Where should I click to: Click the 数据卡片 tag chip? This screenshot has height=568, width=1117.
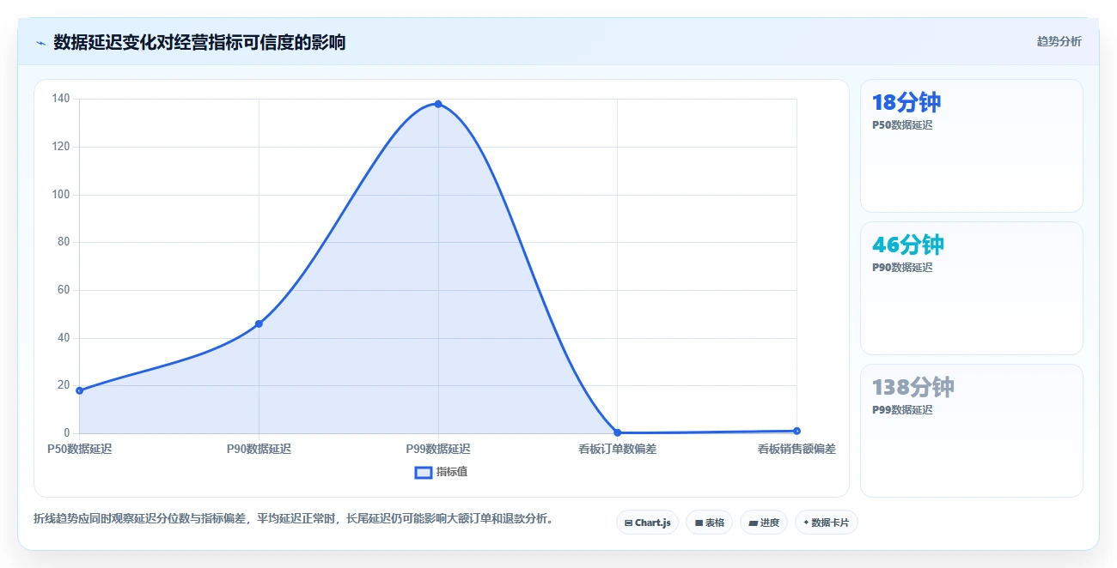pyautogui.click(x=827, y=523)
